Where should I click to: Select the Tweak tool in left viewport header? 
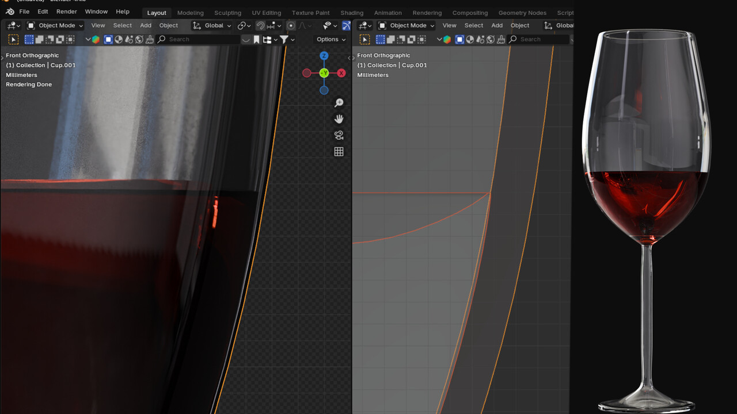(13, 39)
